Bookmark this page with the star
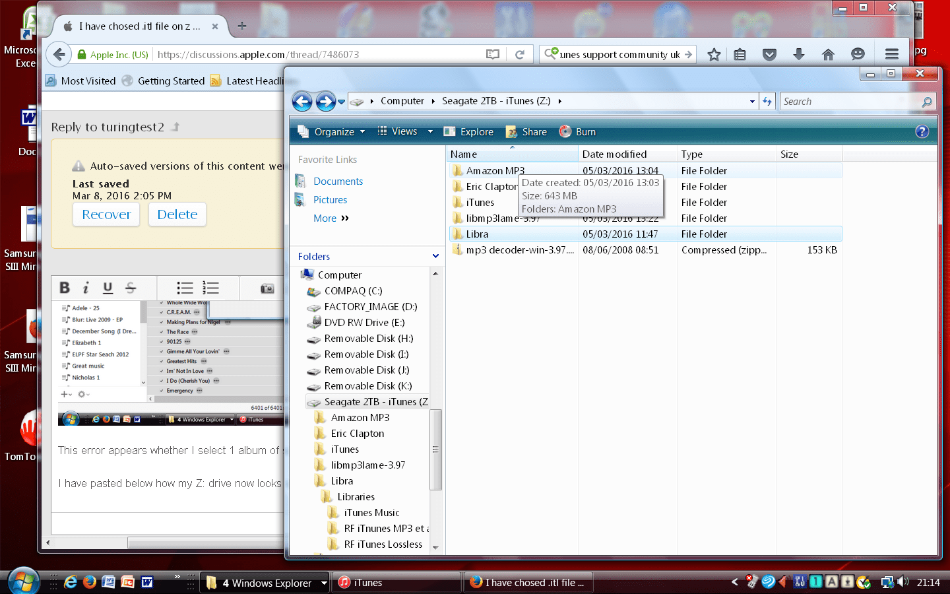950x594 pixels. tap(714, 54)
